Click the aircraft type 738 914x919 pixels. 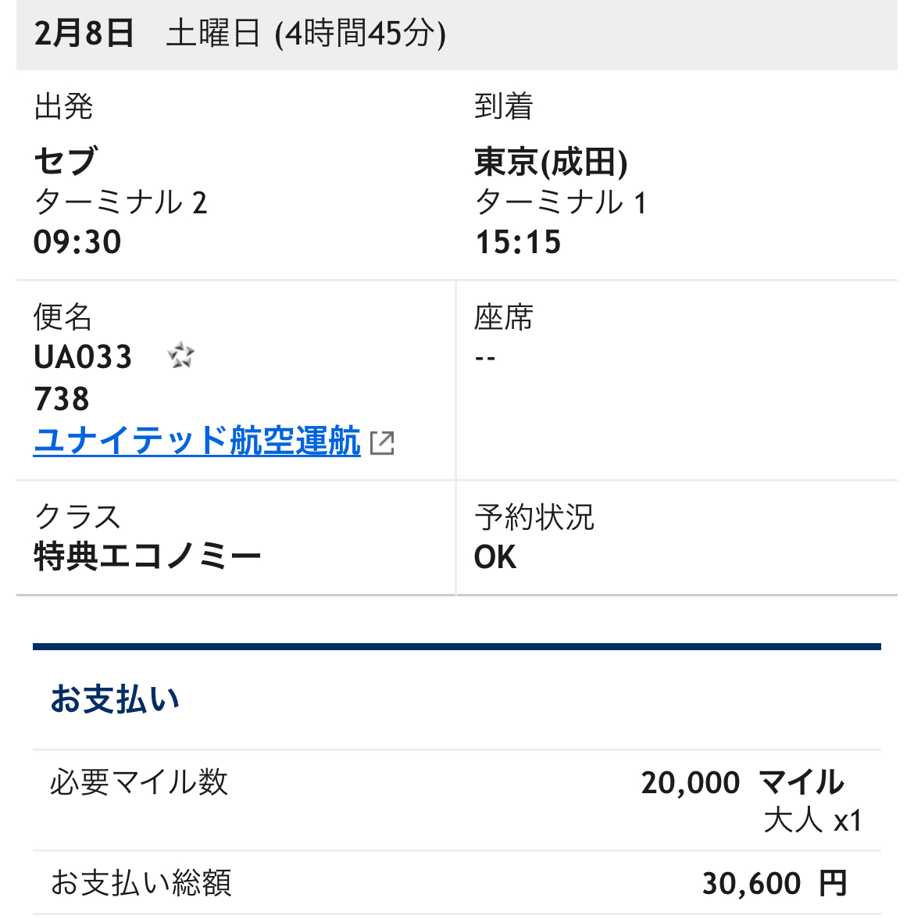point(62,399)
